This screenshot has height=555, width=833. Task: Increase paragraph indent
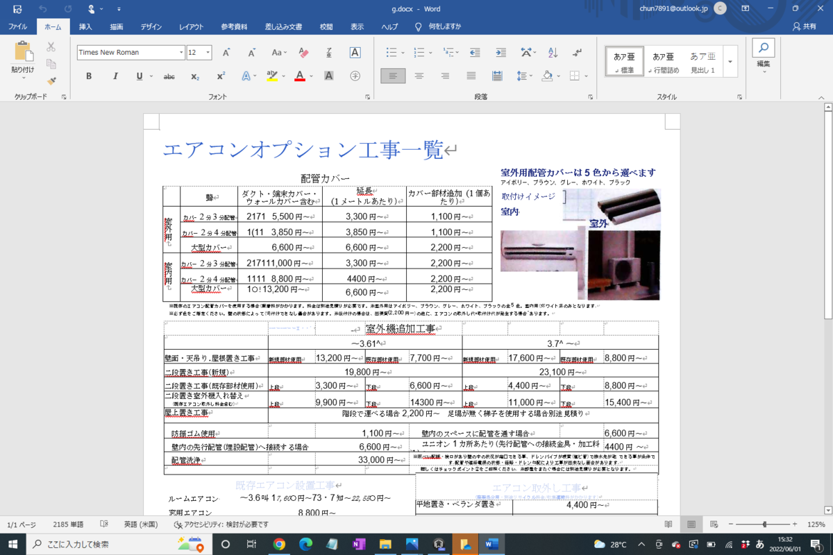[x=501, y=53]
